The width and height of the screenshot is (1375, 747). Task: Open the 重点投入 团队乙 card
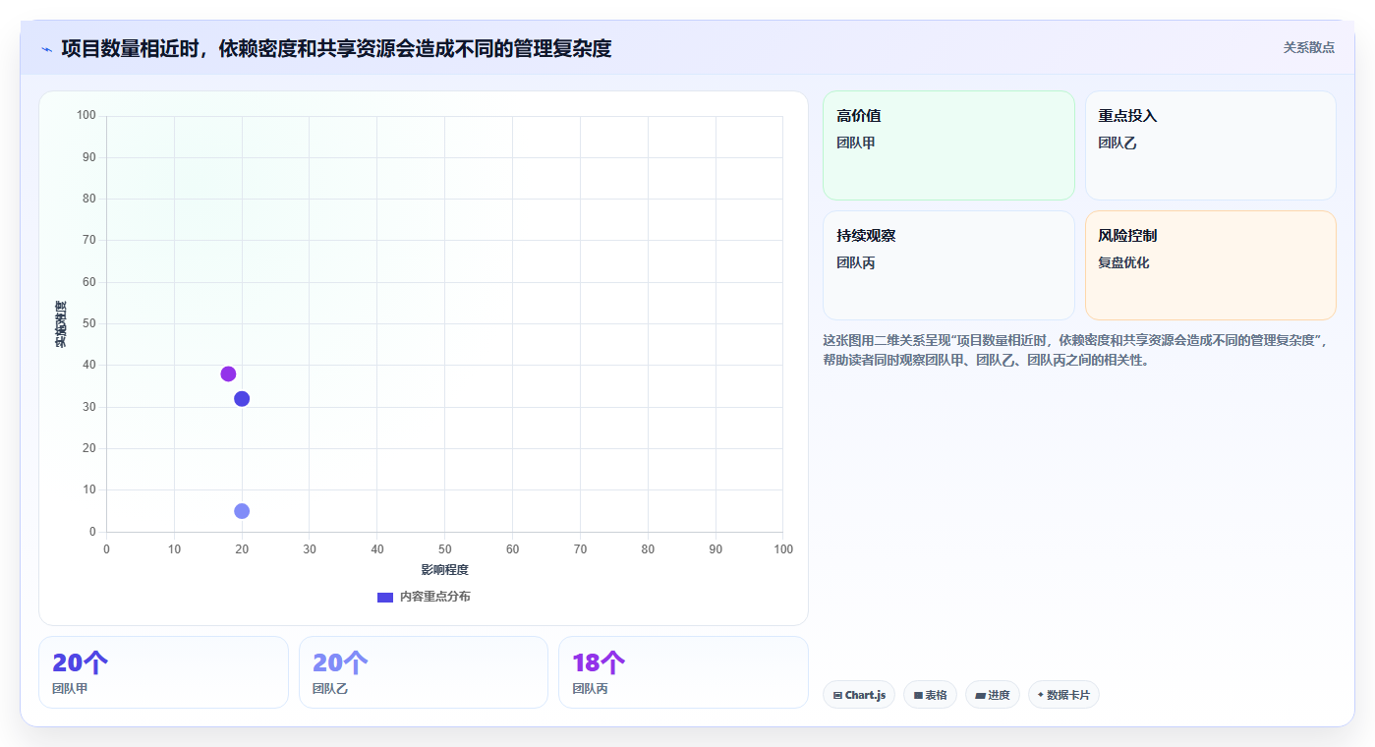tap(1211, 145)
